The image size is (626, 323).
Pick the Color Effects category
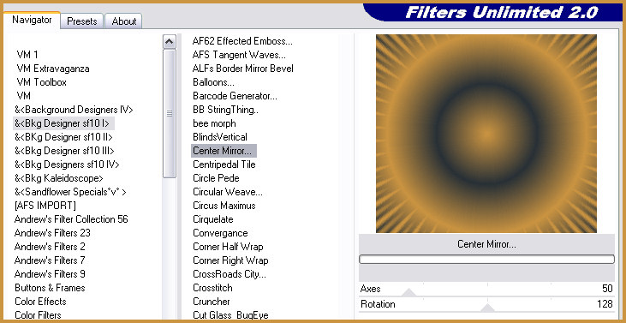tap(40, 302)
